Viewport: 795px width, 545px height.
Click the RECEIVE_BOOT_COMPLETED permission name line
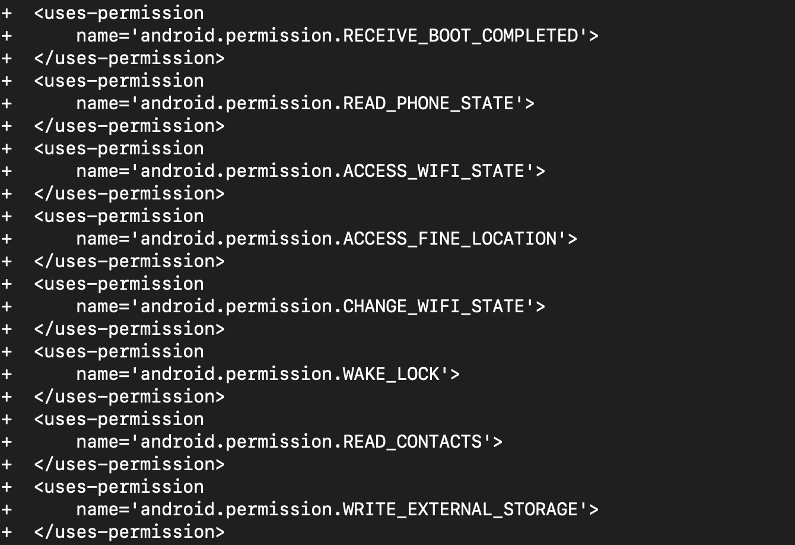[337, 36]
